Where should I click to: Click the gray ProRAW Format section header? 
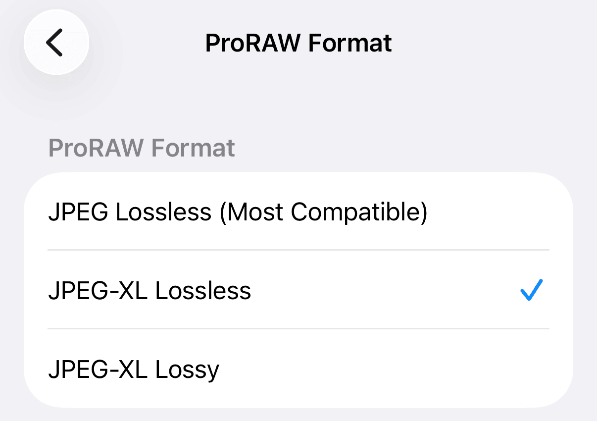(142, 148)
